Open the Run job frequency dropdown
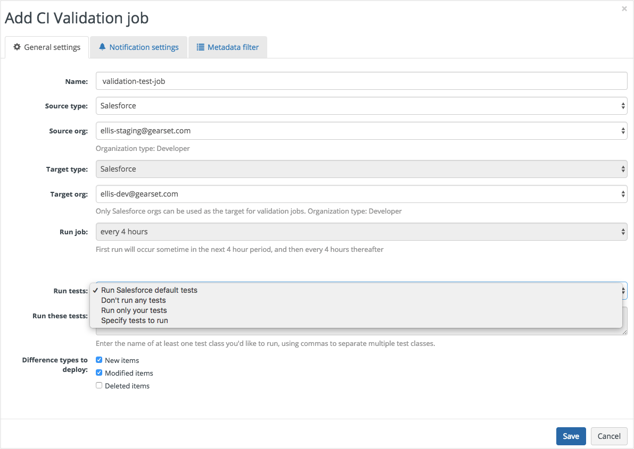Image resolution: width=634 pixels, height=449 pixels. point(361,232)
